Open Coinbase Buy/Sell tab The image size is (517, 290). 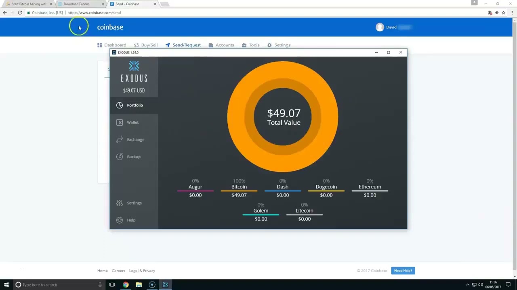pyautogui.click(x=146, y=45)
